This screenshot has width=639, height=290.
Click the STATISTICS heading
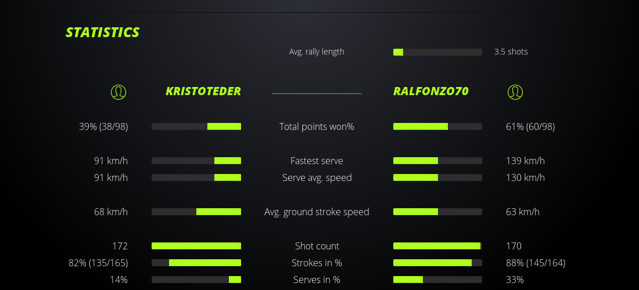point(103,32)
